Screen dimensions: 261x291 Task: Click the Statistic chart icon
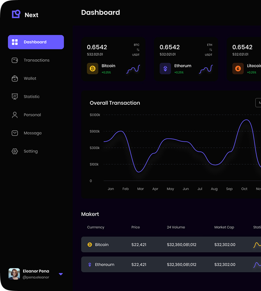pyautogui.click(x=15, y=97)
